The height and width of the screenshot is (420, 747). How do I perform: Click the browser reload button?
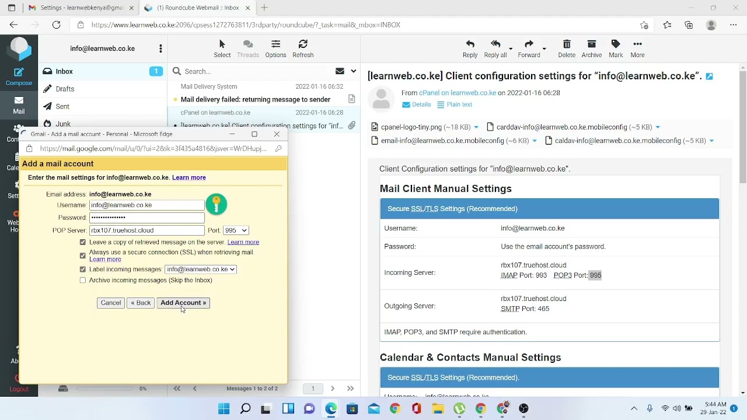coord(56,24)
